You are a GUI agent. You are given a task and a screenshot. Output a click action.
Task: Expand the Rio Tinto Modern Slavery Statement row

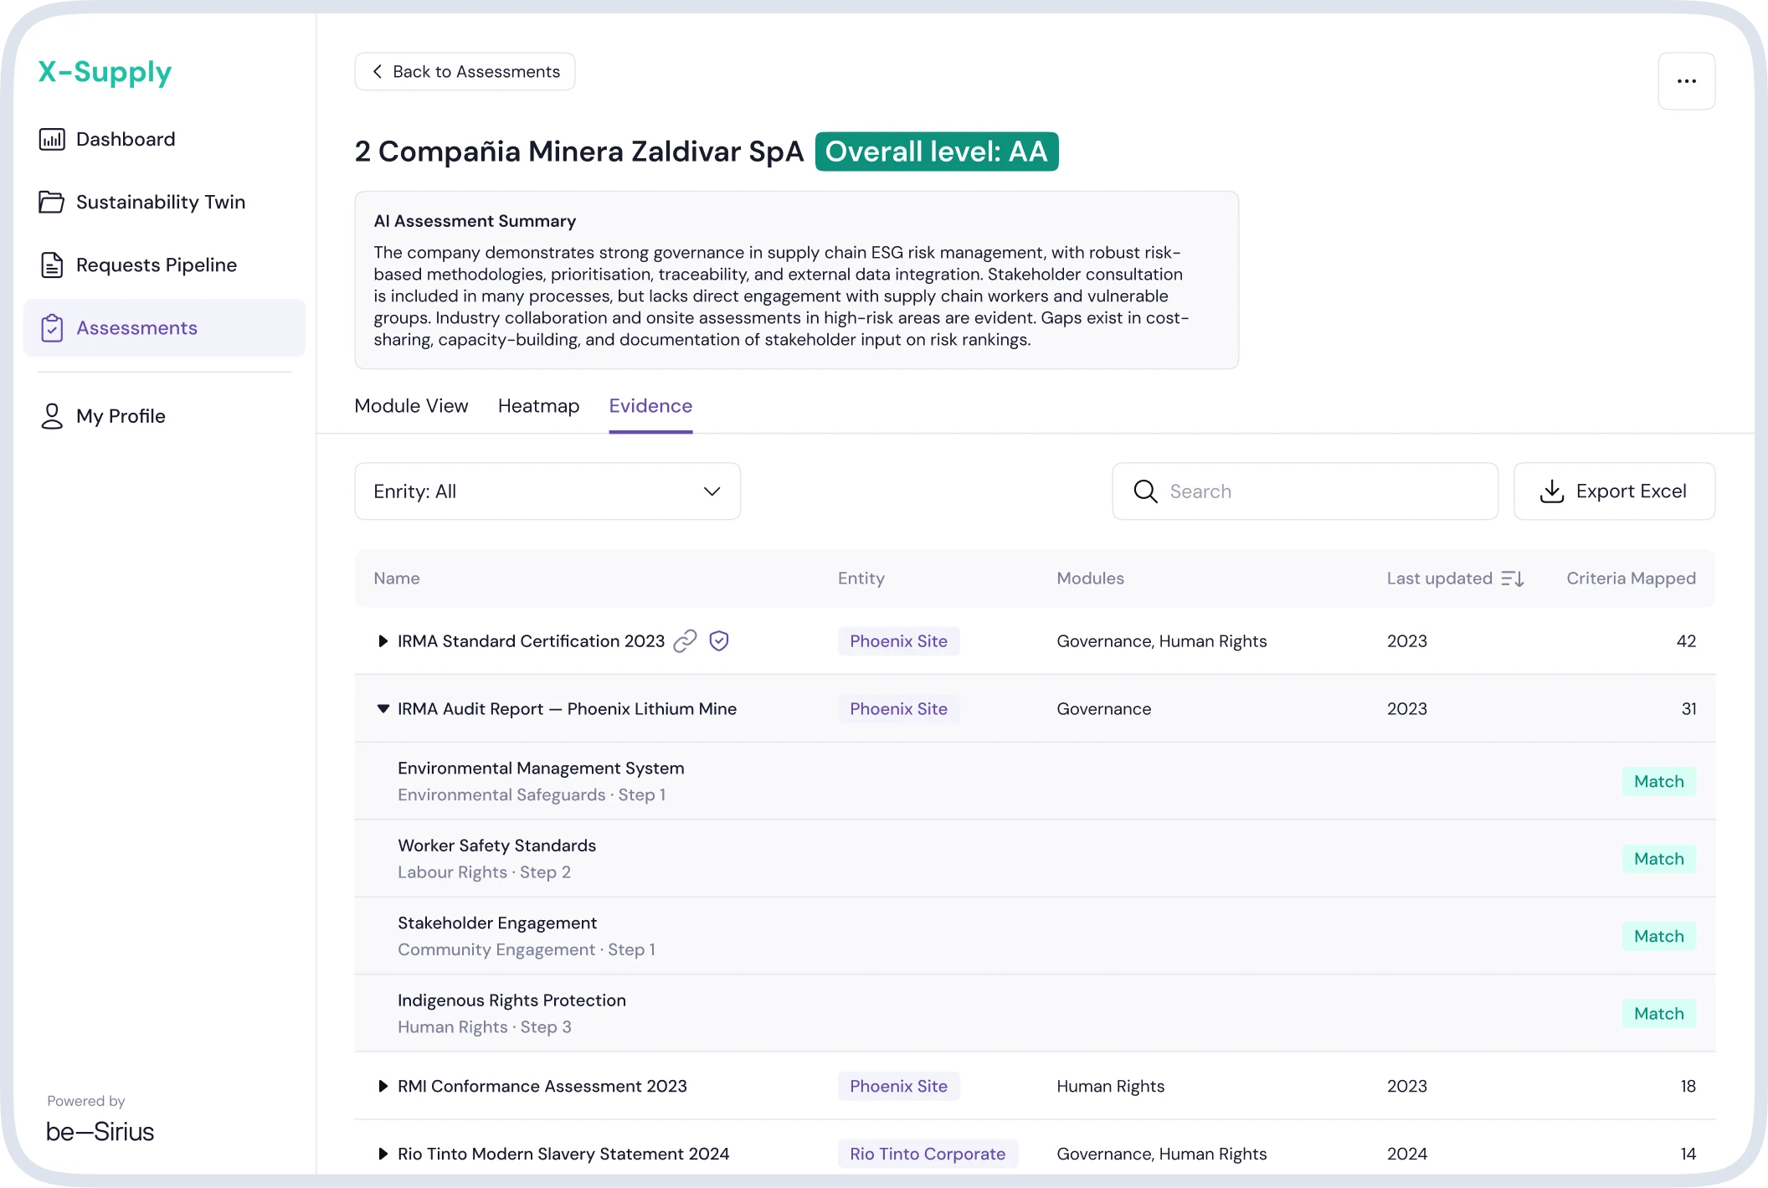[383, 1154]
